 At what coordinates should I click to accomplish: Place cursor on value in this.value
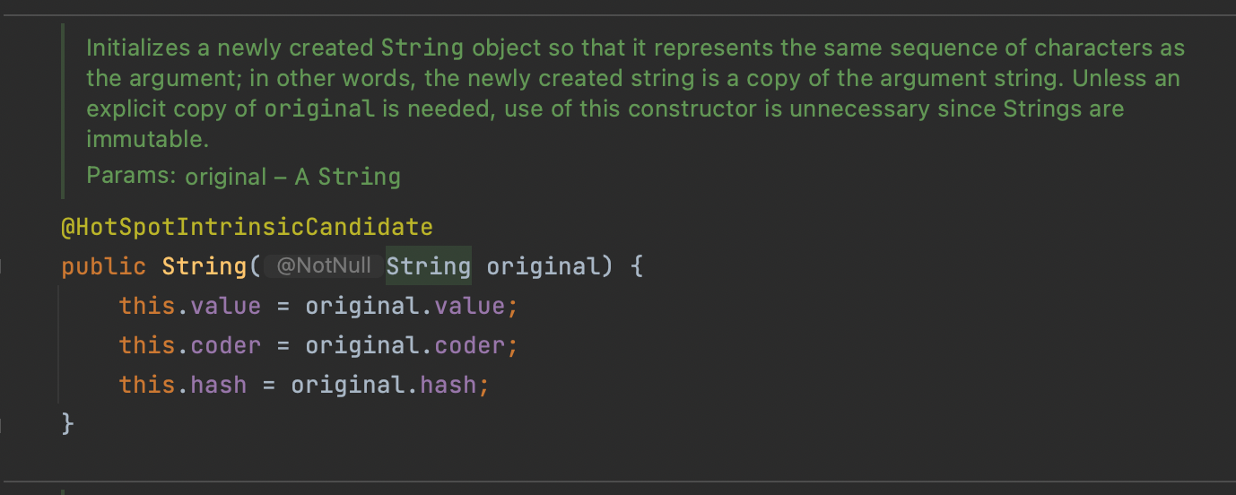225,306
